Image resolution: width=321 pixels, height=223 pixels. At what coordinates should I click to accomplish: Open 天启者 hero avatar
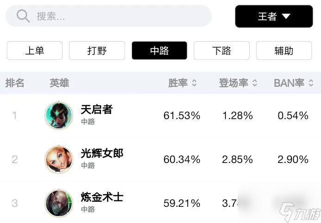[59, 115]
